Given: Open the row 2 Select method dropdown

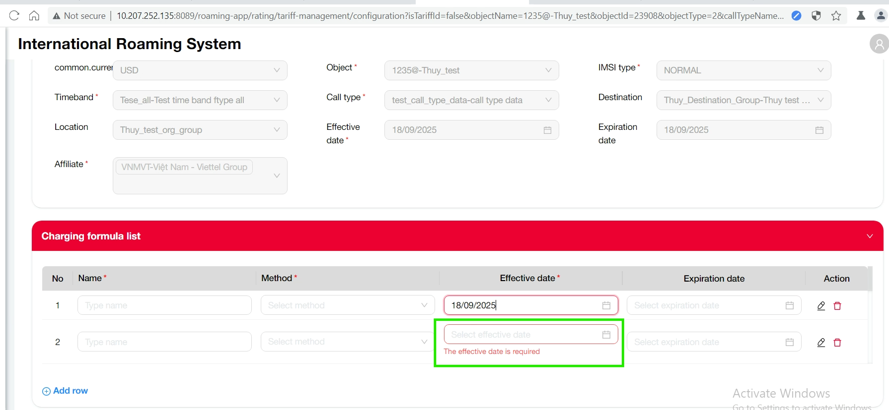Looking at the screenshot, I should coord(348,342).
